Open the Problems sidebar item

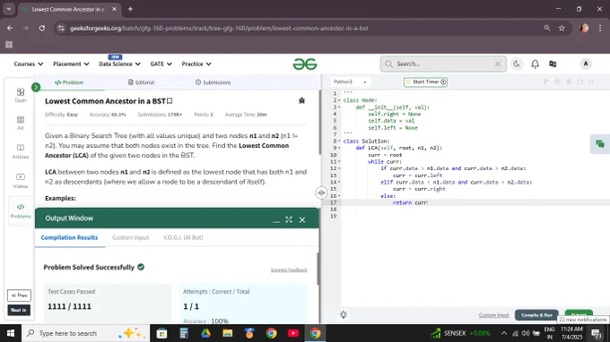(21, 210)
